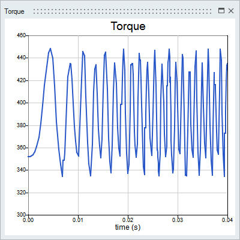Click the 440 y-axis tick label
Screen dimensions: 240x240
tap(22, 58)
